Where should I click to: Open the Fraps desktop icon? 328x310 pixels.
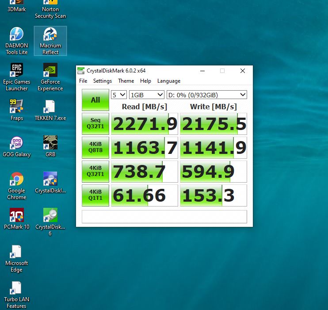pos(16,110)
